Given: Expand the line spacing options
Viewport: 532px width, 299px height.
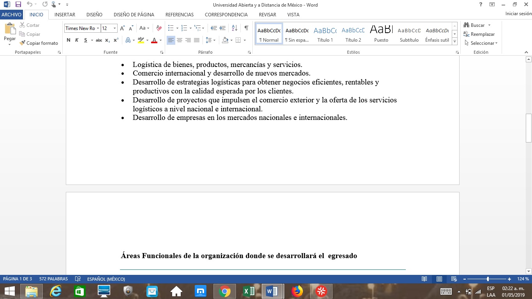Looking at the screenshot, I should (x=211, y=40).
